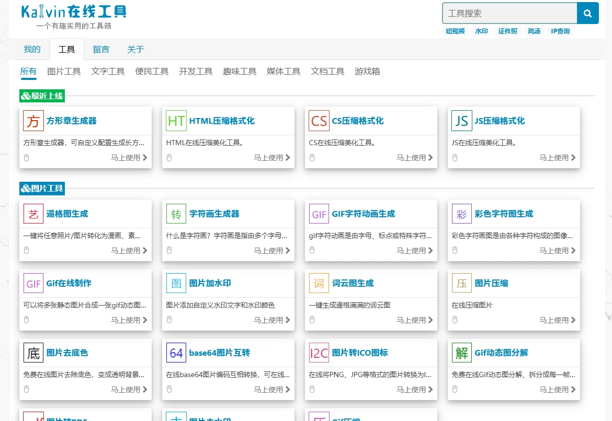Select the 开发工具 category filter

tap(196, 72)
